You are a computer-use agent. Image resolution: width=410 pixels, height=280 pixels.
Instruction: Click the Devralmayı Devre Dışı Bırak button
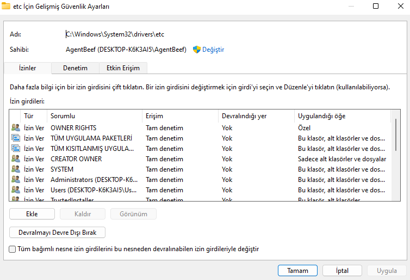click(x=57, y=233)
